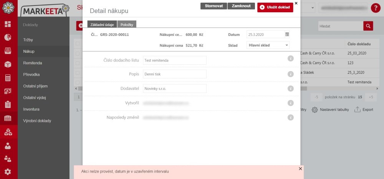Click the table scrollbar right arrow
Screen dimensions: 384x179
click(377, 88)
